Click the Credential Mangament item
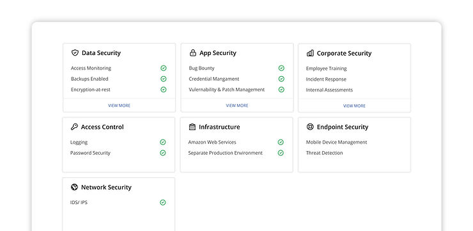 click(214, 79)
